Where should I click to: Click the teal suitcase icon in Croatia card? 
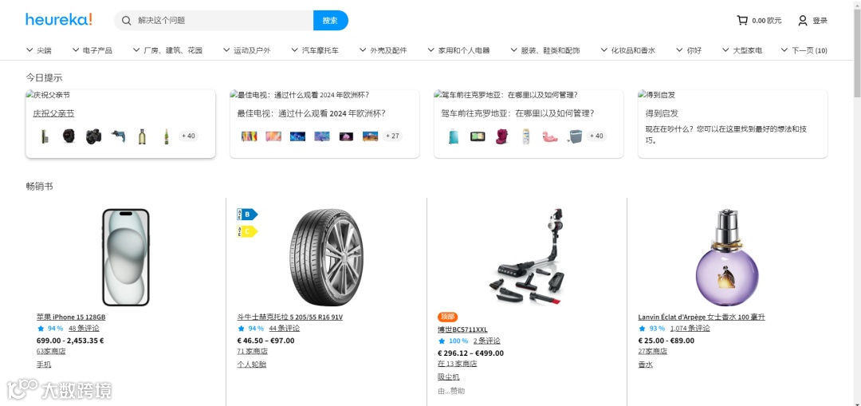click(x=453, y=136)
